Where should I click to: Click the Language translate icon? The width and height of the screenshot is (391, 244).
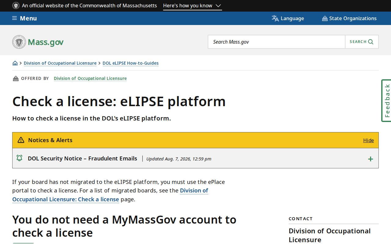pos(275,18)
